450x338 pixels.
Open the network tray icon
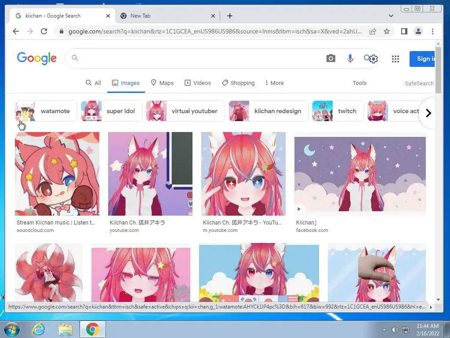tap(406, 330)
